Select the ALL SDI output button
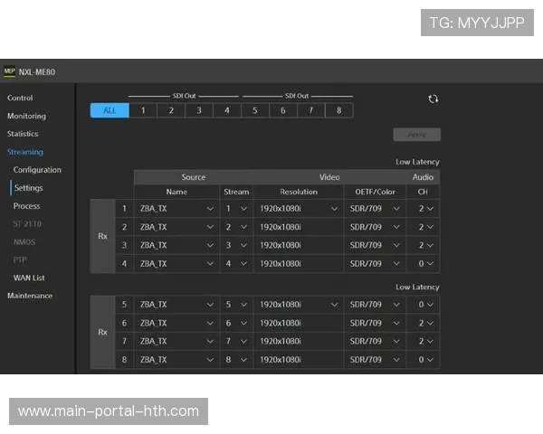The image size is (543, 434). (x=109, y=110)
